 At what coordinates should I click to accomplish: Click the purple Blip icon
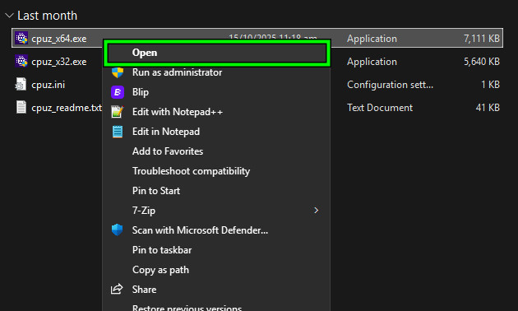(x=118, y=92)
